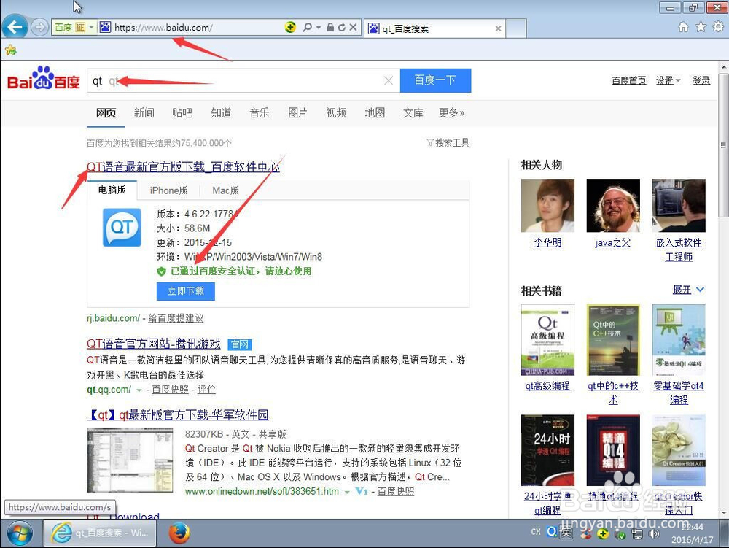This screenshot has height=548, width=729.
Task: Open a new blank tab
Action: coord(516,28)
